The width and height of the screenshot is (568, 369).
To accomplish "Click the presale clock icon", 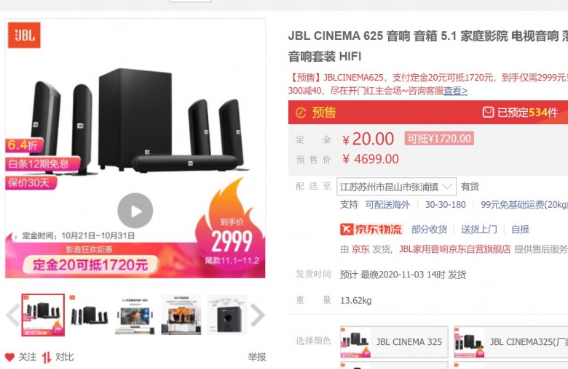I will [x=301, y=113].
